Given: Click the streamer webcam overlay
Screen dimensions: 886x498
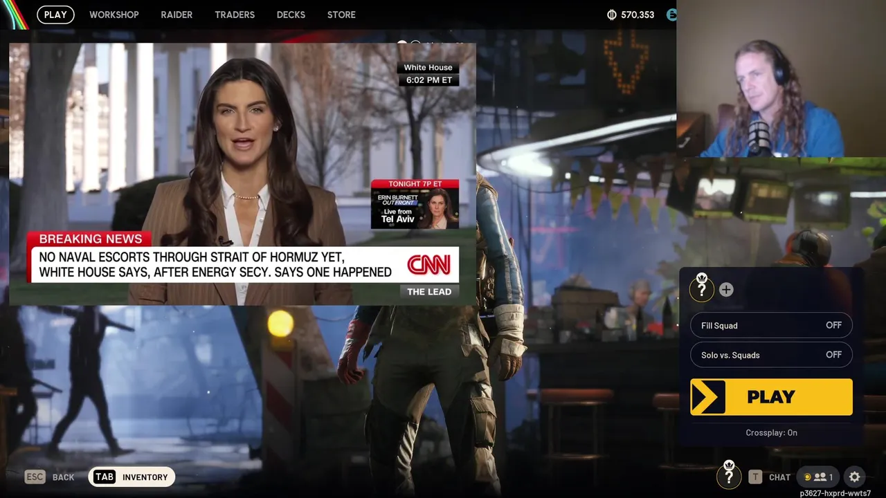Looking at the screenshot, I should [781, 78].
